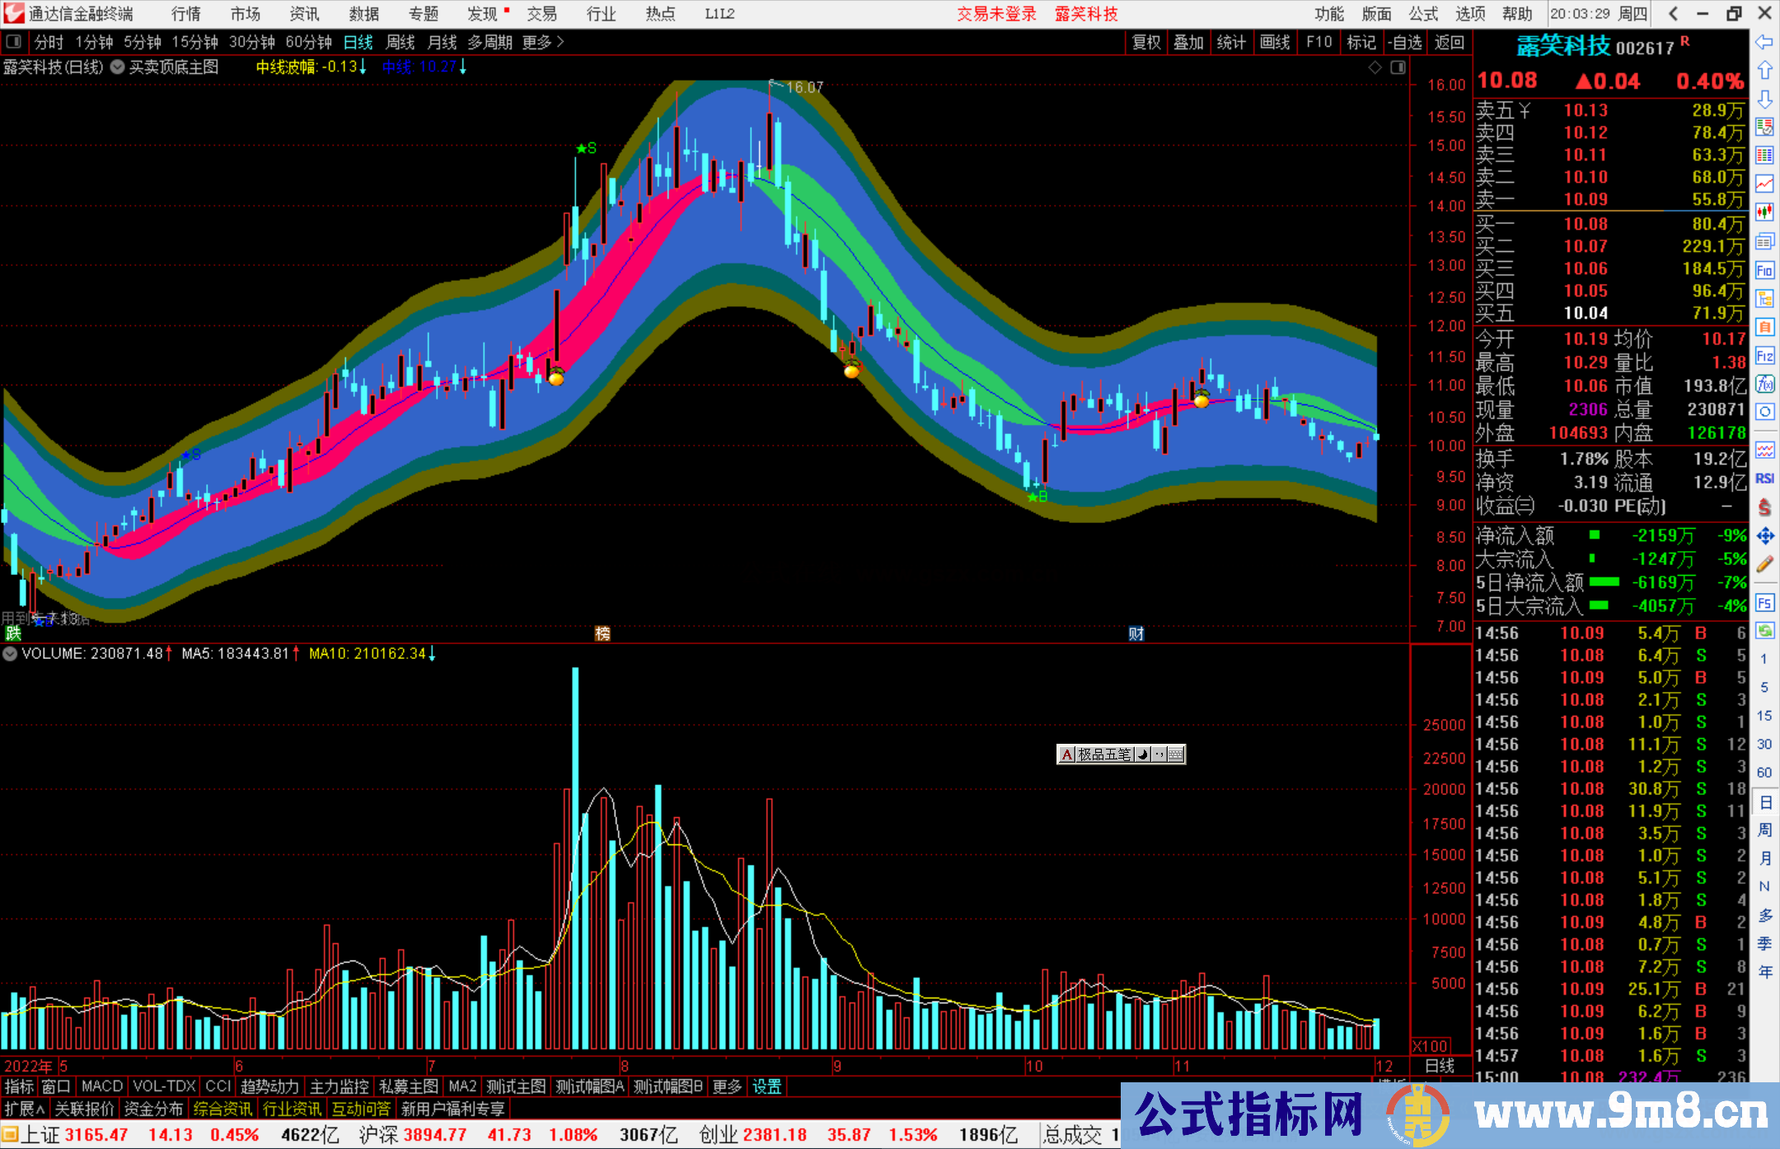Click the 榜 marker on chart timeline
Screen dimensions: 1780x1149
click(602, 633)
